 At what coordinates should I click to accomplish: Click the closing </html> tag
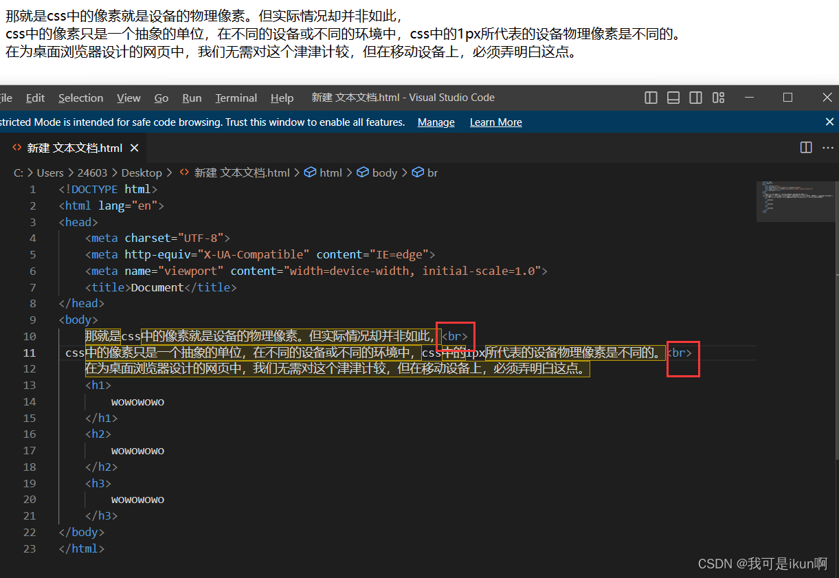(x=82, y=548)
